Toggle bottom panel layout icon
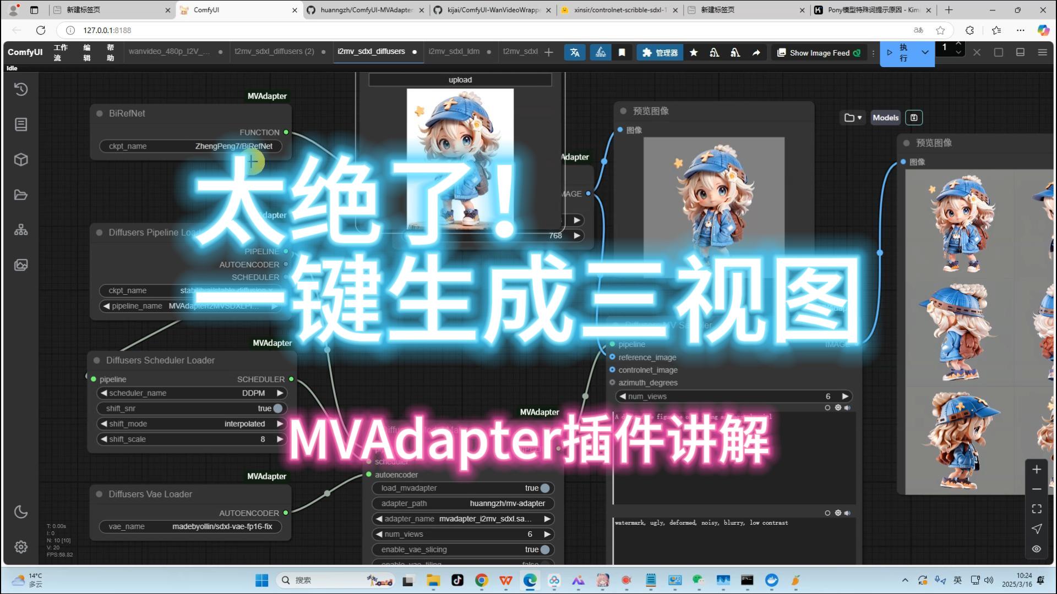 pyautogui.click(x=1020, y=52)
